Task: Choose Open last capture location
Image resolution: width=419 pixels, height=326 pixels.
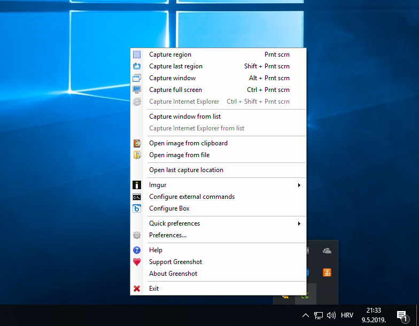Action: tap(218, 170)
